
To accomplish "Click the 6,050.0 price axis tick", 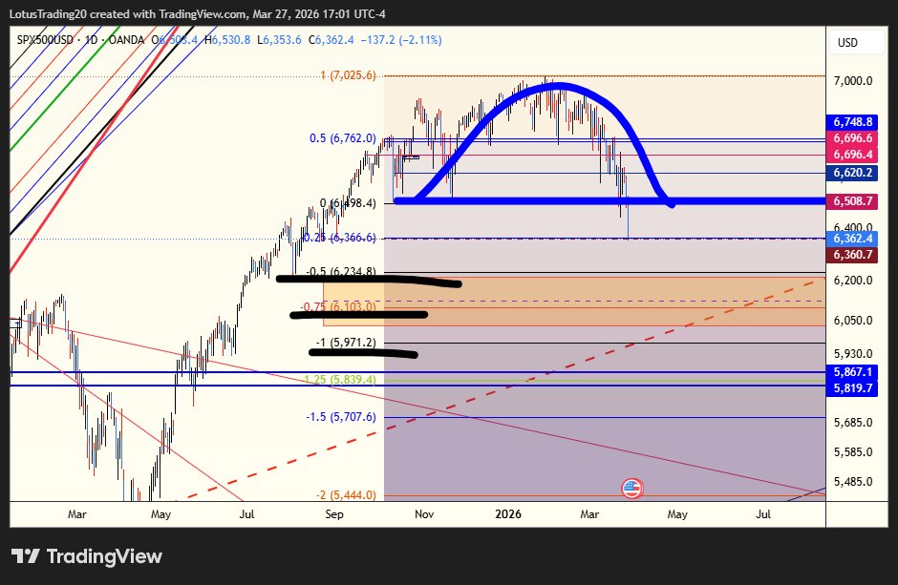I will 853,321.
